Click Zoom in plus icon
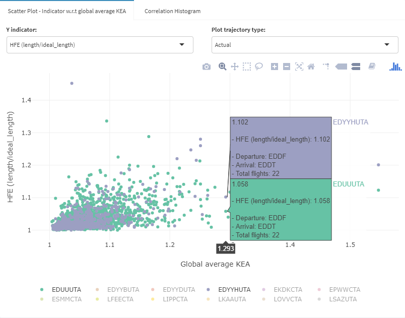 point(275,67)
